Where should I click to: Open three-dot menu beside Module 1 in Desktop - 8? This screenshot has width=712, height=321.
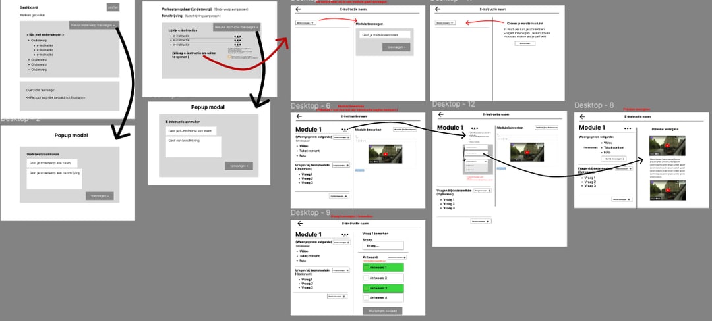(628, 128)
